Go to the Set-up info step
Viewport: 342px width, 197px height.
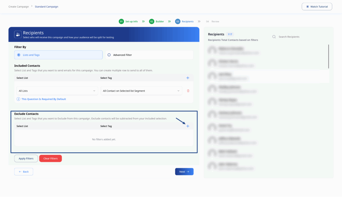click(128, 21)
